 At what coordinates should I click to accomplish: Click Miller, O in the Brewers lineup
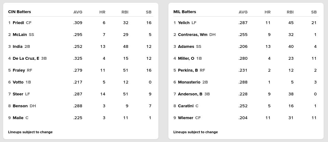tap(186, 58)
